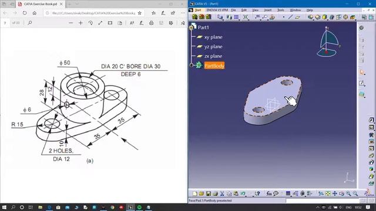The height and width of the screenshot is (211, 376).
Task: Click the Open file folder icon in CATIA
Action: click(x=201, y=193)
